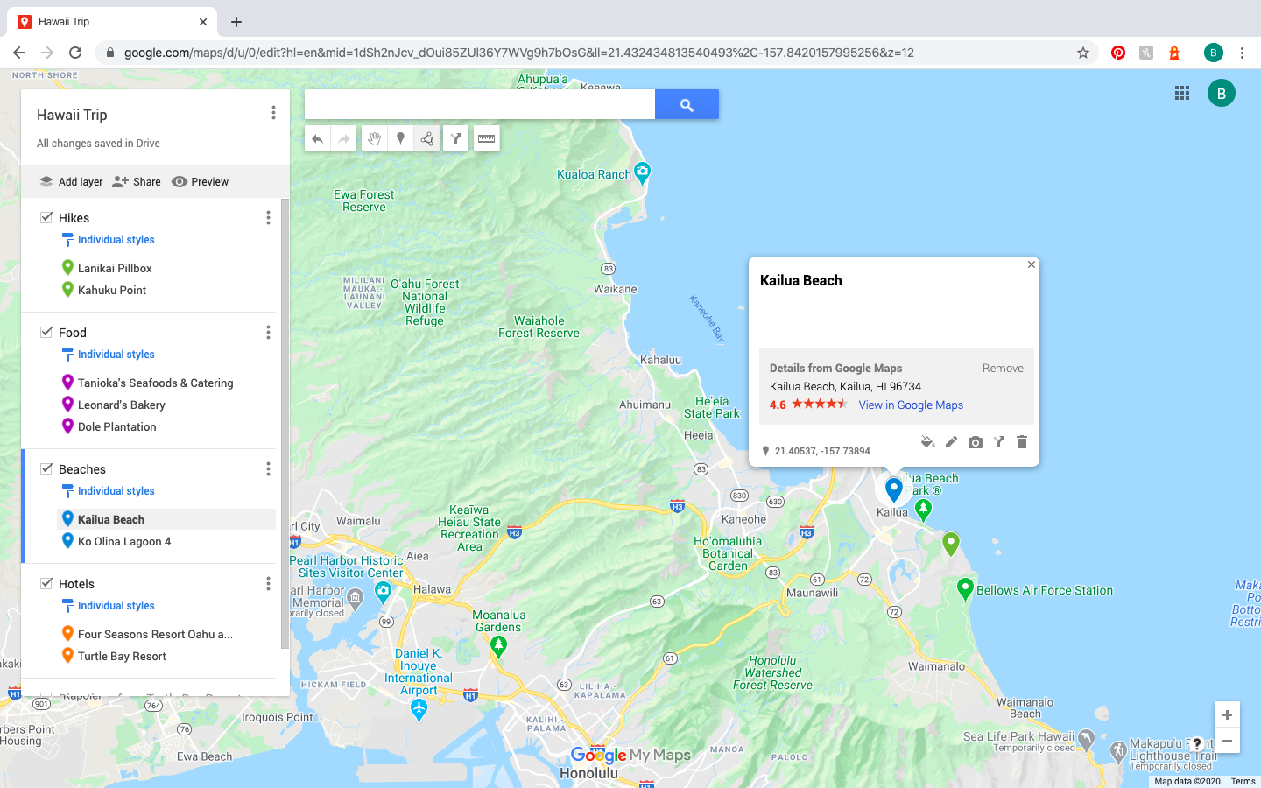Open a new browser tab
The width and height of the screenshot is (1261, 788).
pyautogui.click(x=236, y=22)
